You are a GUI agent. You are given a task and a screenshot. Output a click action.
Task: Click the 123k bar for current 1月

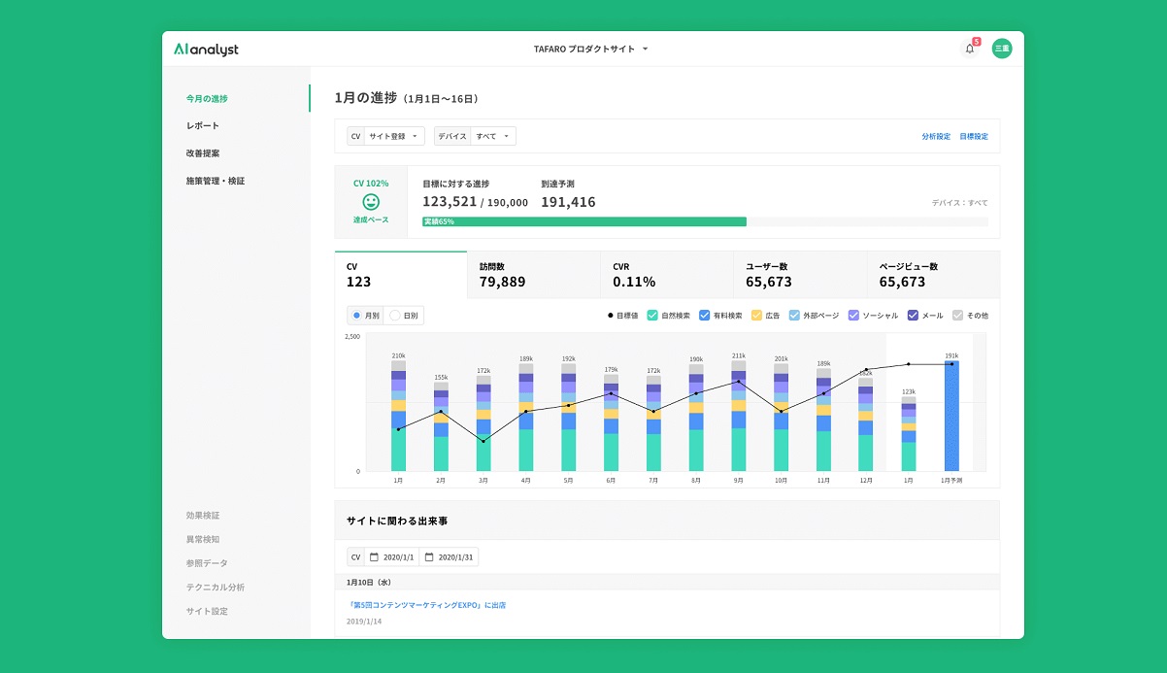[x=909, y=434]
